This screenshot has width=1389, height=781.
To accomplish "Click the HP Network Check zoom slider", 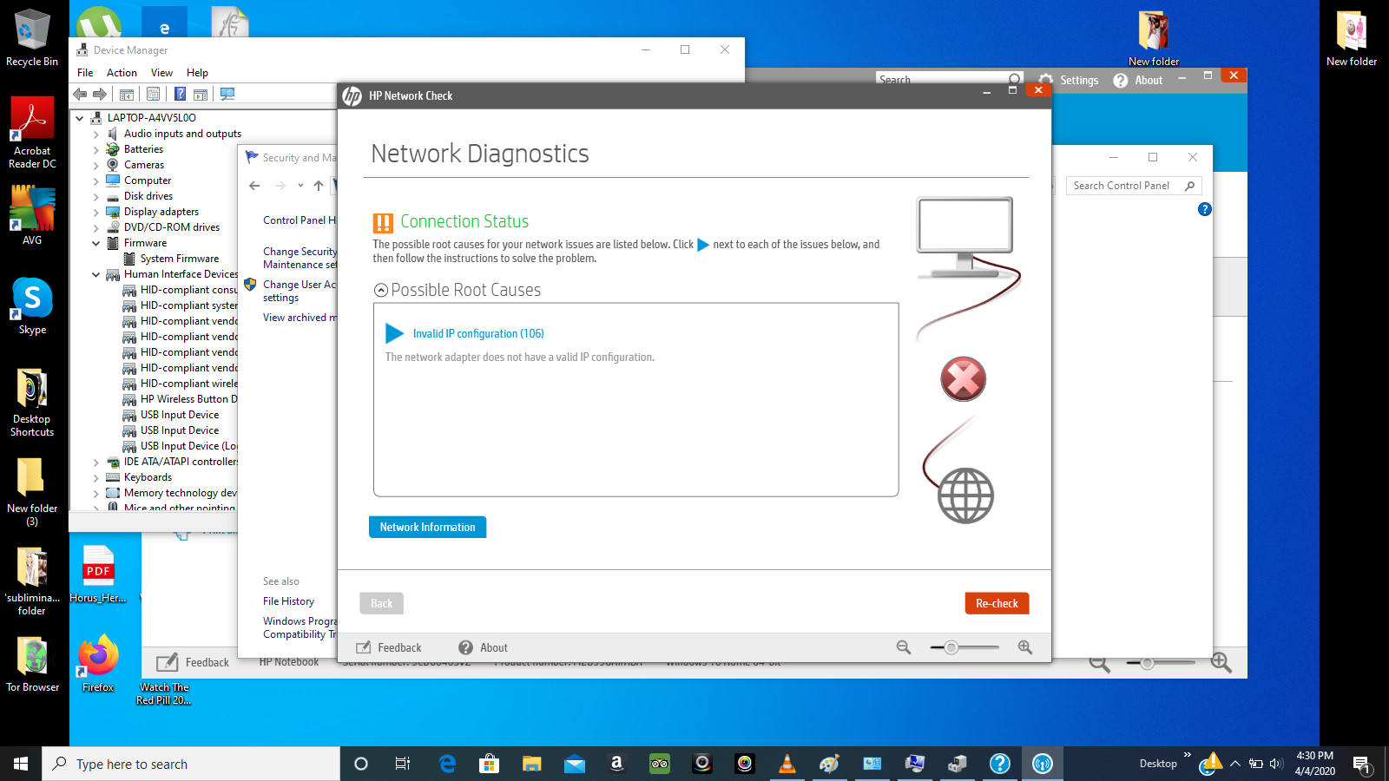I will 964,647.
